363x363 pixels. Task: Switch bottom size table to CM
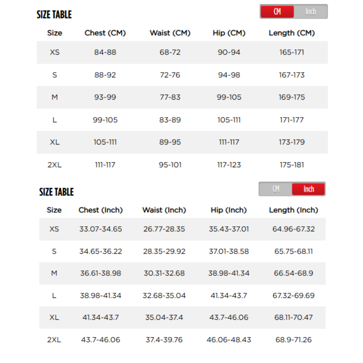[x=276, y=189]
